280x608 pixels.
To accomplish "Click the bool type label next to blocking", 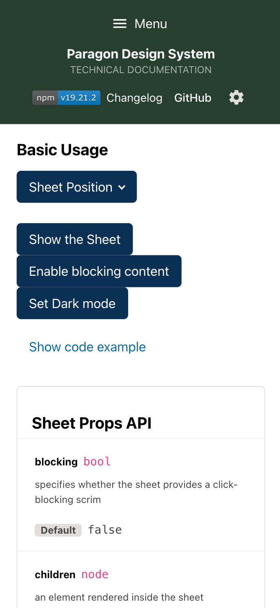I will (x=97, y=461).
